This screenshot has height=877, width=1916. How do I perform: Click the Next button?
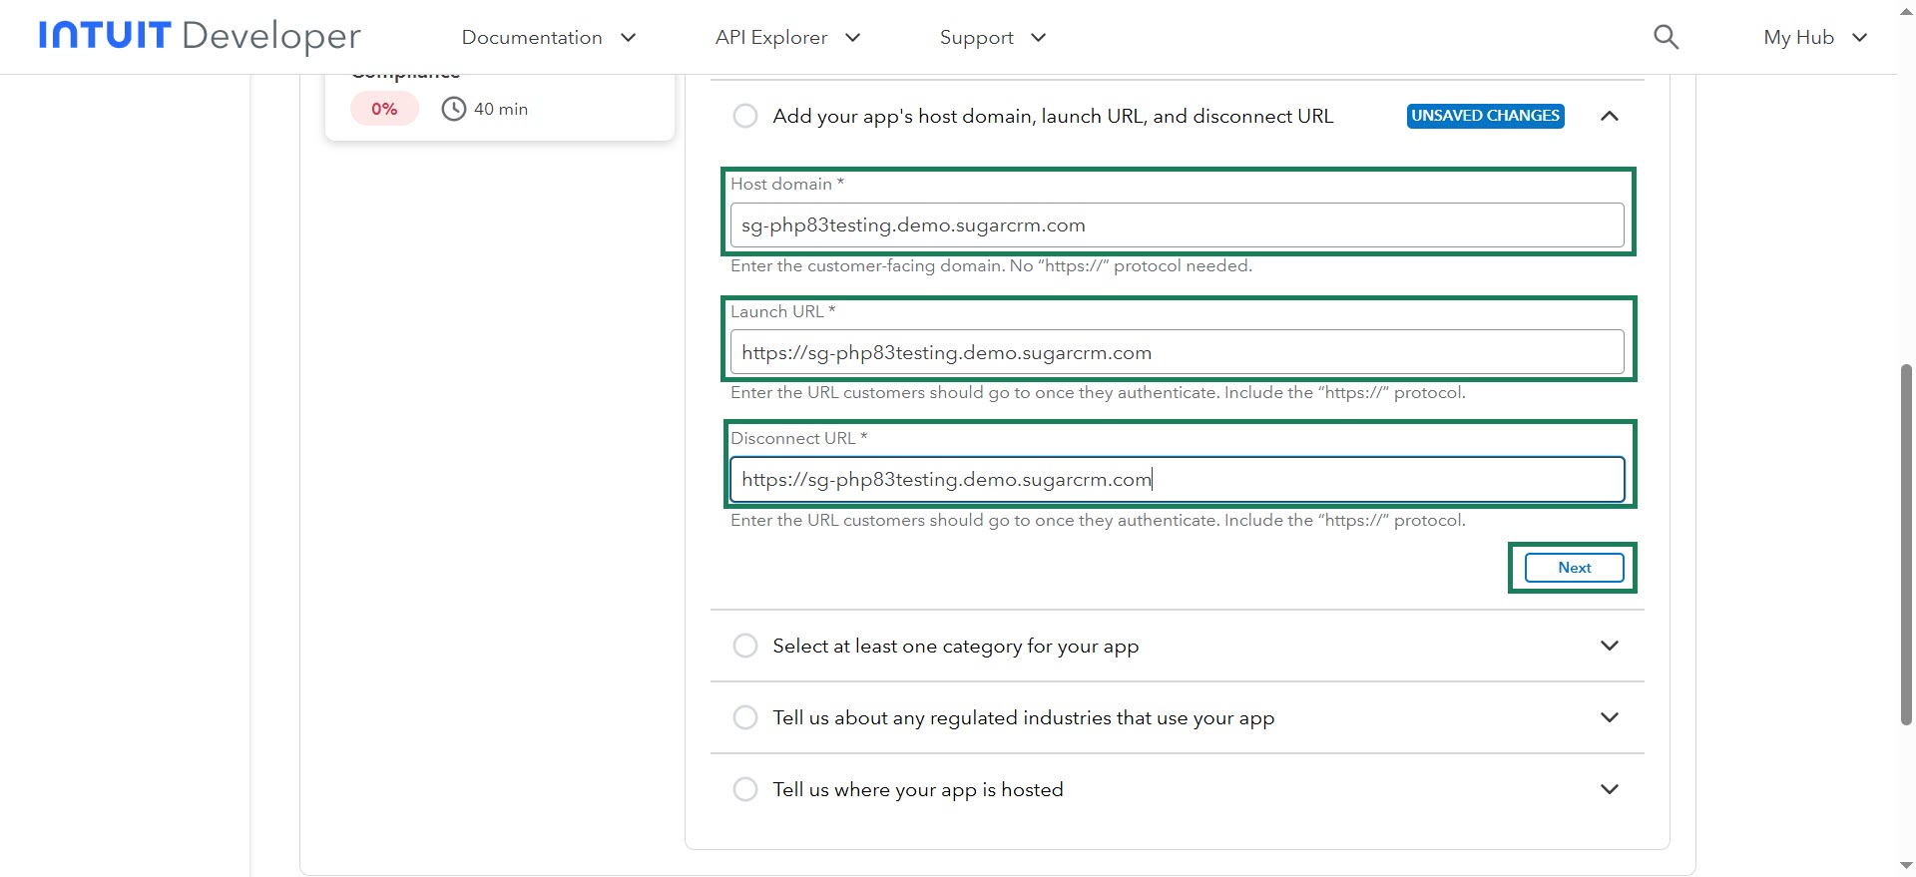tap(1574, 568)
